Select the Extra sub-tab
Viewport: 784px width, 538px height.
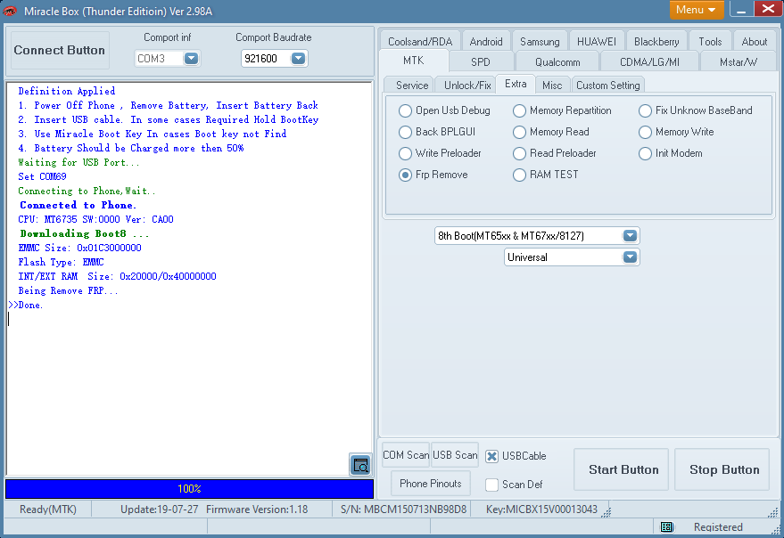pos(516,84)
